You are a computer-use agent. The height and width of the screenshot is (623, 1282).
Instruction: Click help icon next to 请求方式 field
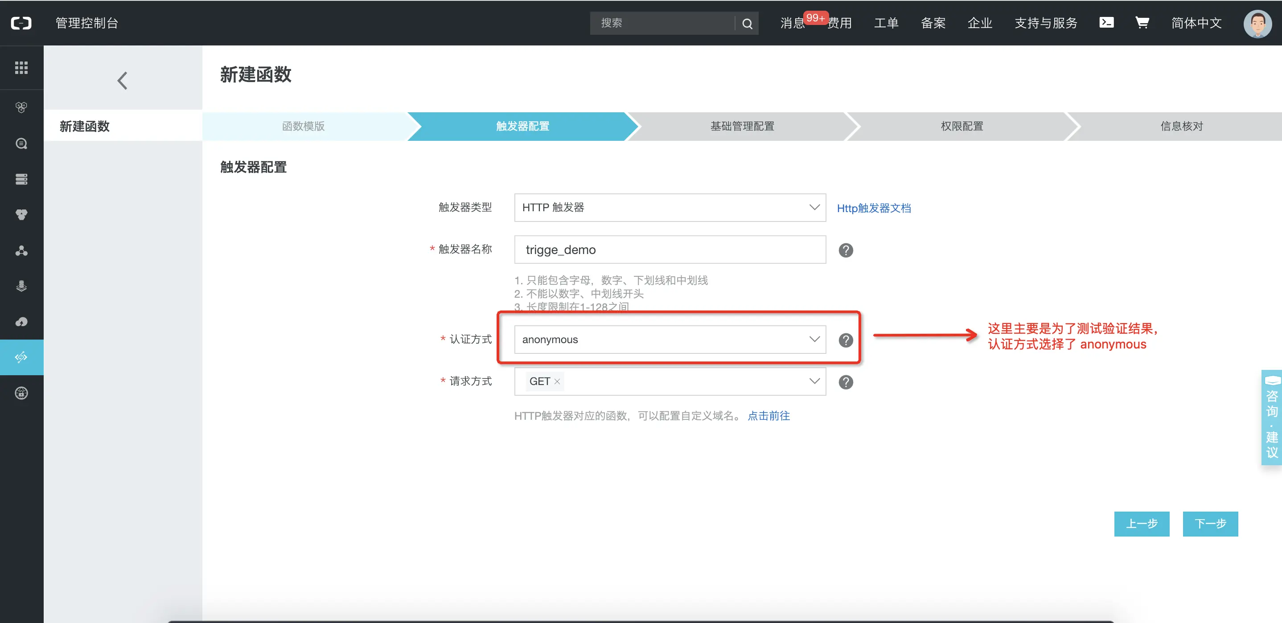click(846, 381)
